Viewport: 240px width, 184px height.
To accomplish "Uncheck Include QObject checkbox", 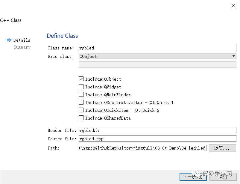I will [81, 79].
